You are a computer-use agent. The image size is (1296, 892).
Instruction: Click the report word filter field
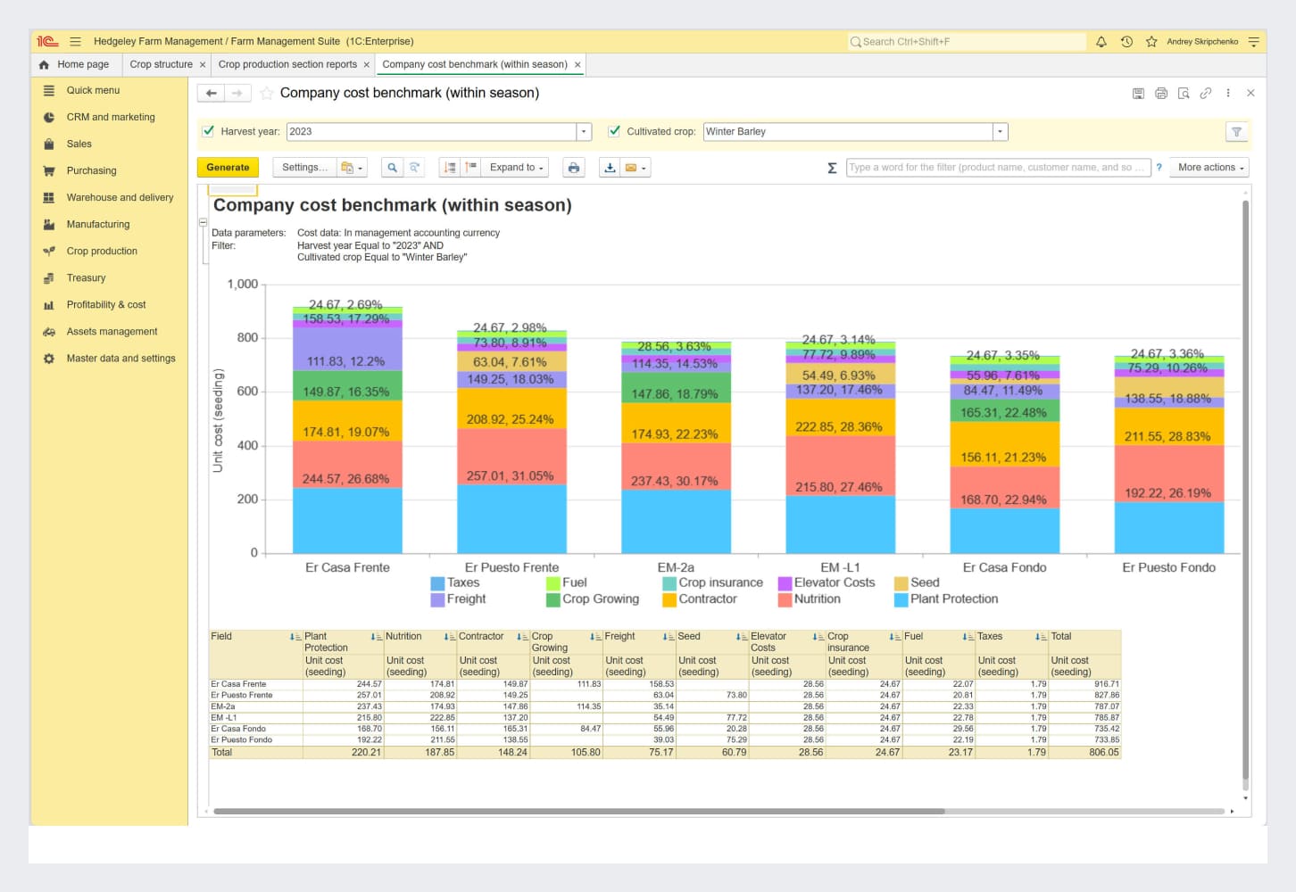coord(995,168)
